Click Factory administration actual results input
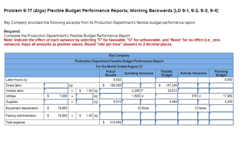Screen dimensions: 246x142 coord(111,116)
